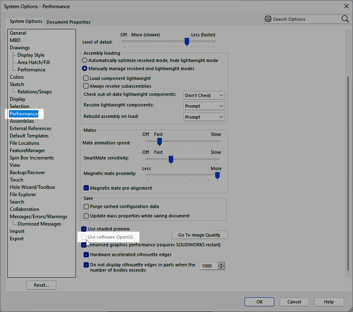The image size is (353, 312).
Task: Confirm settings with OK button
Action: coord(259,302)
